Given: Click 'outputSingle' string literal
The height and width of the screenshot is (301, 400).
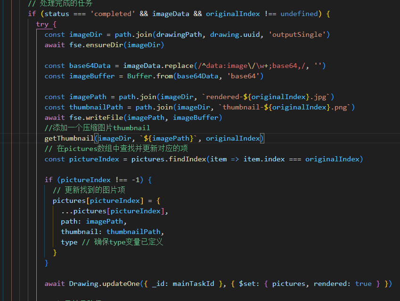Looking at the screenshot, I should 297,34.
